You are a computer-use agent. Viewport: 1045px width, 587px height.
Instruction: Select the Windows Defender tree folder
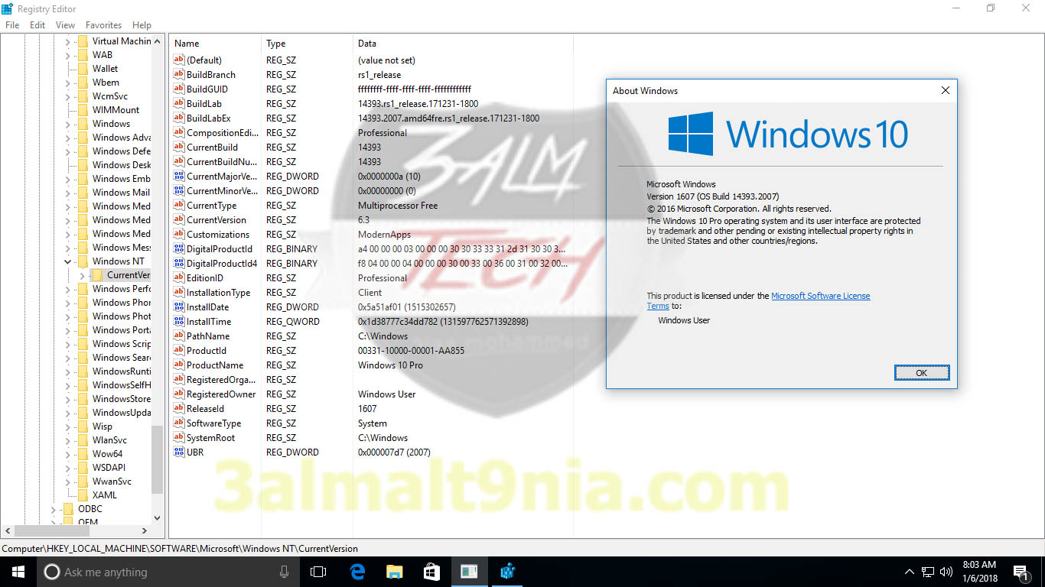[121, 151]
